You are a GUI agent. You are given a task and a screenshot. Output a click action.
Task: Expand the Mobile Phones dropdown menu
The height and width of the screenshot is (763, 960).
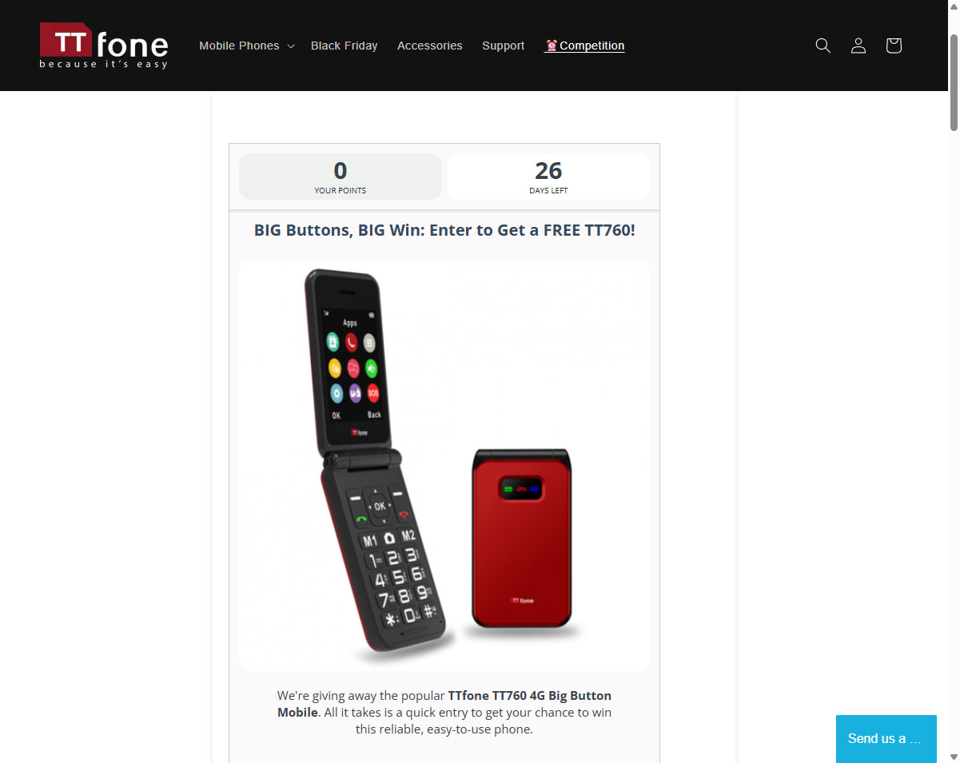click(x=247, y=46)
